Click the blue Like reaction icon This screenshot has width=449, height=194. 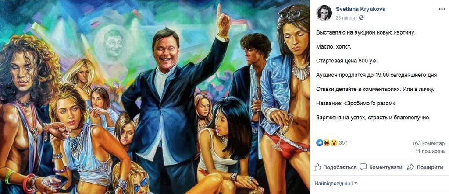(320, 142)
